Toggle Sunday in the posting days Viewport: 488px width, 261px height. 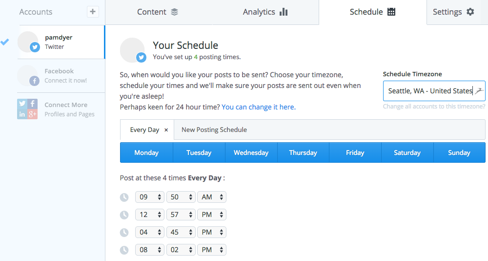click(459, 152)
